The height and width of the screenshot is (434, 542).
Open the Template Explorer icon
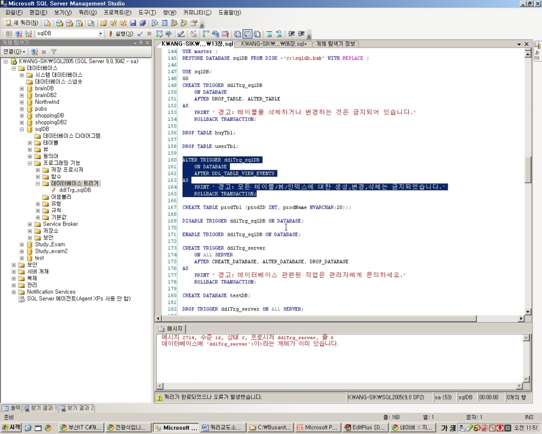(184, 23)
